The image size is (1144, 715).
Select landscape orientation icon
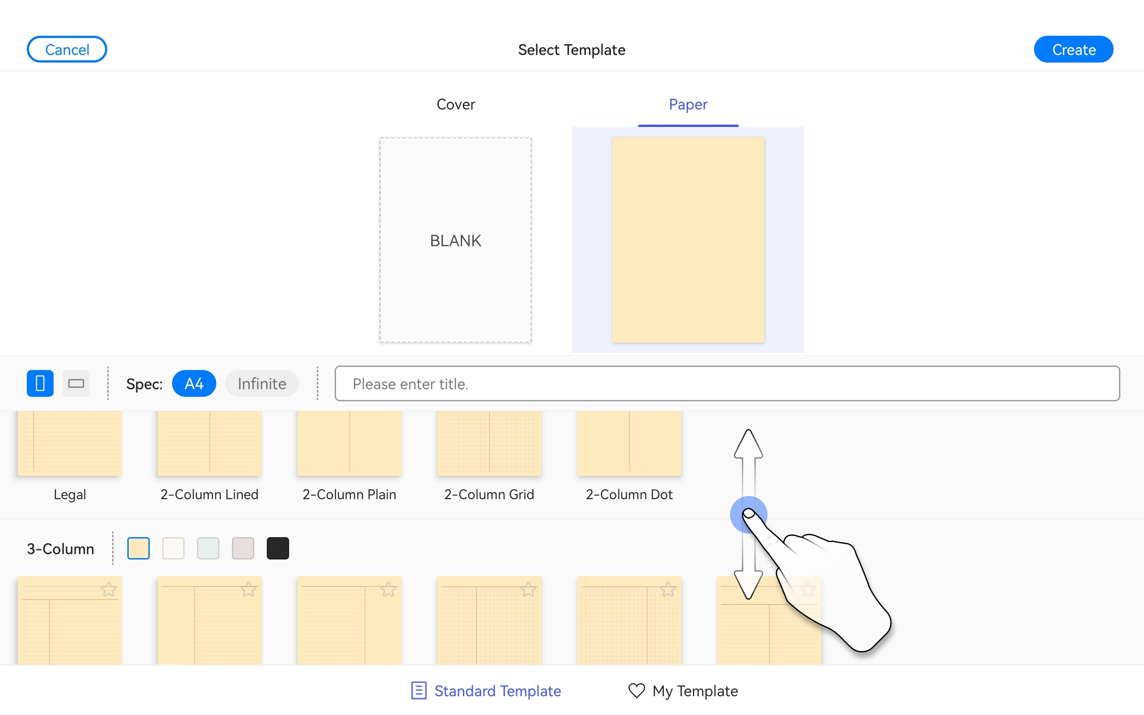[76, 383]
